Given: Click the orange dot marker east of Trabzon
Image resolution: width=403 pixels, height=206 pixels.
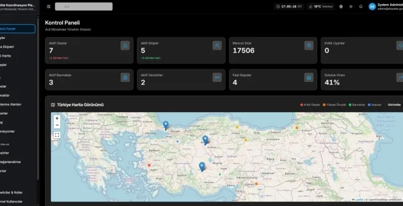Looking at the screenshot, I should pos(297,128).
